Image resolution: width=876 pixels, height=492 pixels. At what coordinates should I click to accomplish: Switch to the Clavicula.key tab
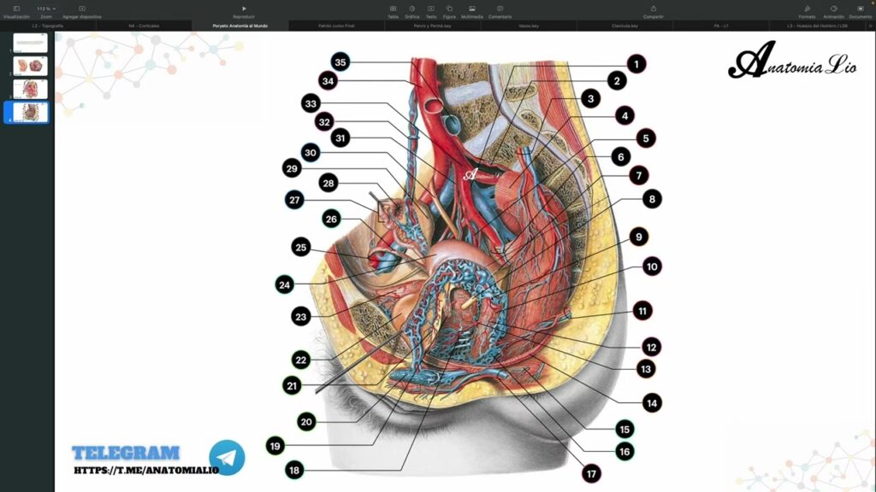pyautogui.click(x=624, y=26)
